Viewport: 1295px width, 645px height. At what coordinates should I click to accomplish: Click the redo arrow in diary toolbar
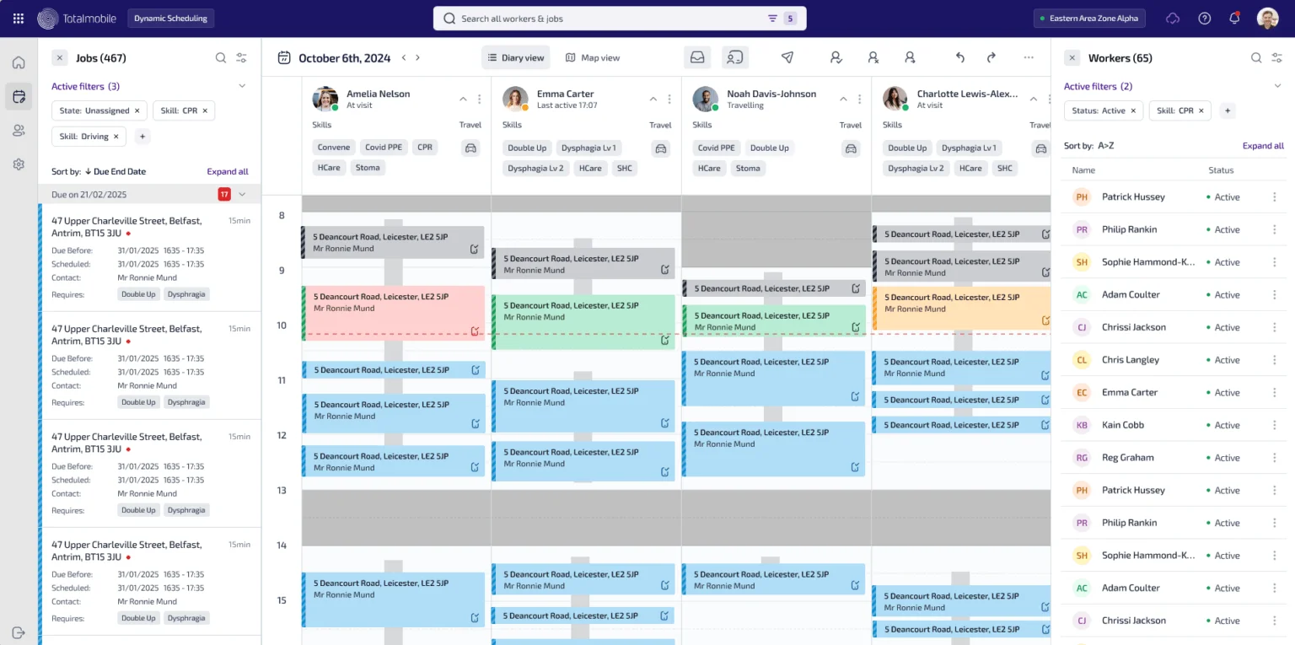tap(991, 57)
